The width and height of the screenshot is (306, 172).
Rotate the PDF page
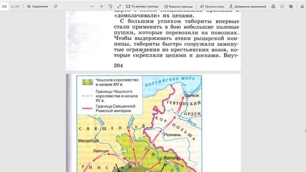pyautogui.click(x=110, y=6)
